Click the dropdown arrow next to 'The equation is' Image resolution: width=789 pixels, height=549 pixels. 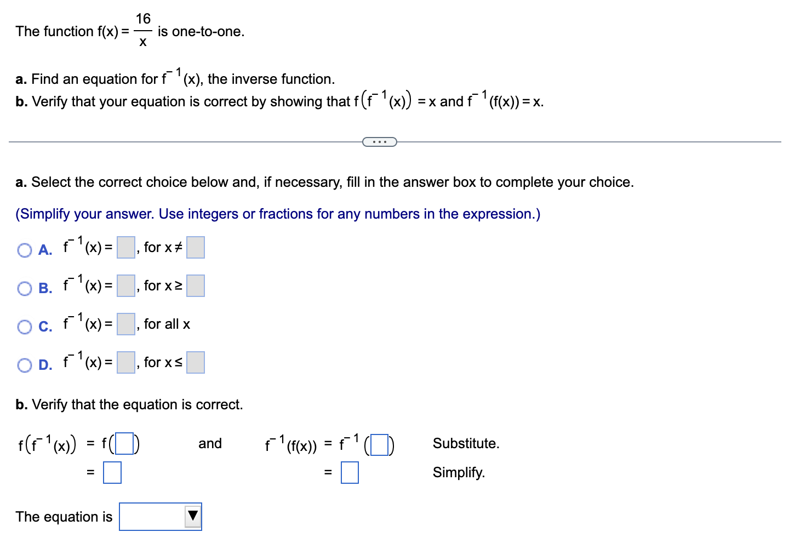193,516
